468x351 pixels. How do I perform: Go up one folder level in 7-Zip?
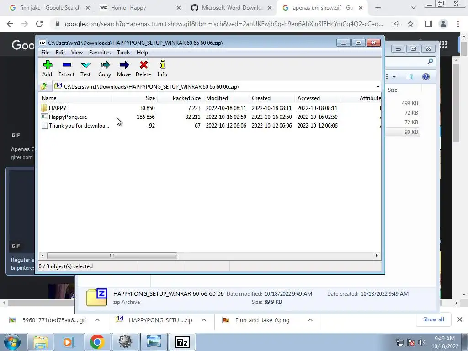(44, 86)
